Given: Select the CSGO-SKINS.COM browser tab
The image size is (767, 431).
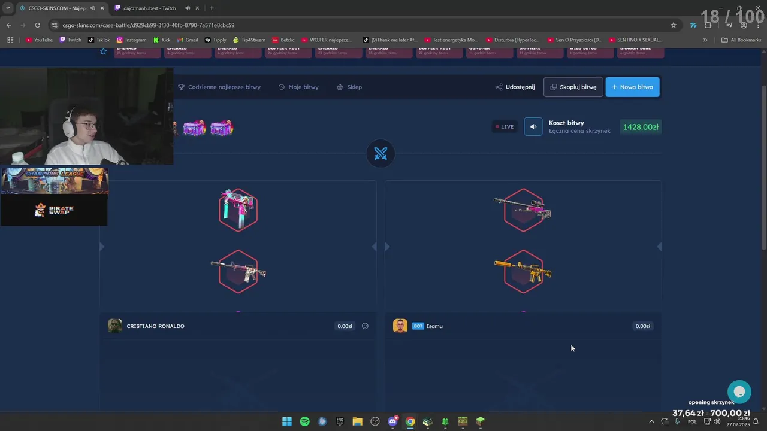Looking at the screenshot, I should [x=57, y=8].
